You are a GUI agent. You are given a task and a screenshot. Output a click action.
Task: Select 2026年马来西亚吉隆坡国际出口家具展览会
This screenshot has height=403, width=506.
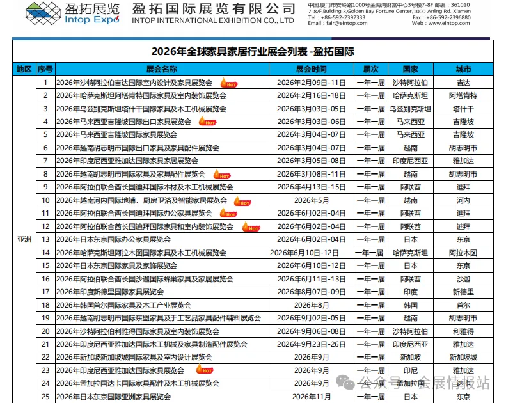[124, 122]
